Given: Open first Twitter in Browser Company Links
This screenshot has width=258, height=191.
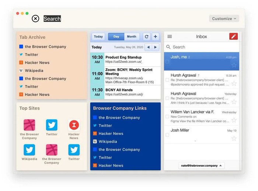Looking at the screenshot, I should (102, 126).
